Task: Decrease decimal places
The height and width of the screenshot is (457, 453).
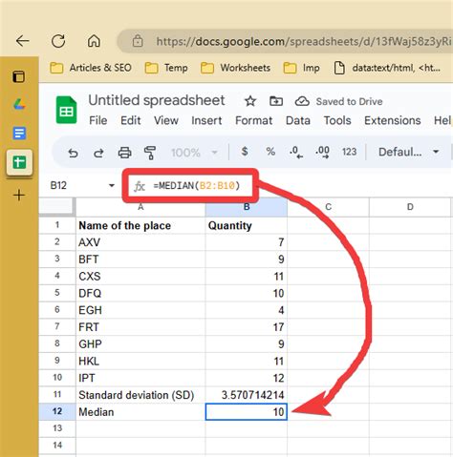Action: (296, 153)
